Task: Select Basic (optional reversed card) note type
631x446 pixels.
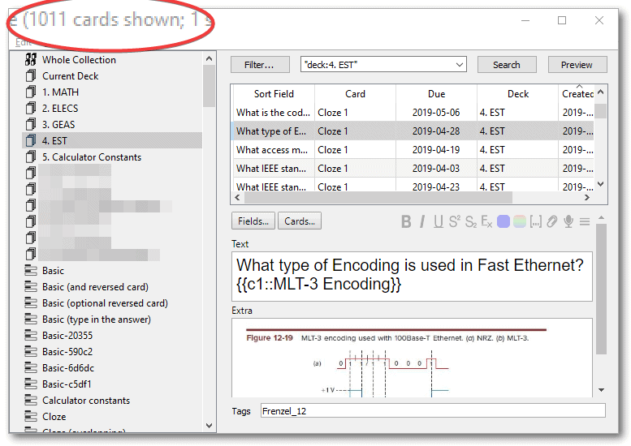Action: (x=105, y=303)
